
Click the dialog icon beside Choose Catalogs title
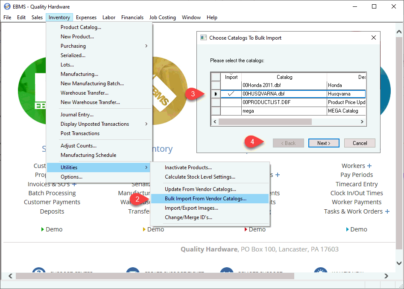click(204, 38)
